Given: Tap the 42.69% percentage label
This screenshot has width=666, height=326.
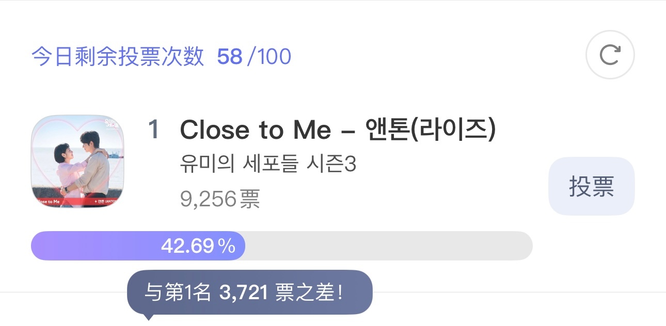Looking at the screenshot, I should pos(198,246).
